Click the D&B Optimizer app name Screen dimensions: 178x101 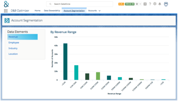20,11
